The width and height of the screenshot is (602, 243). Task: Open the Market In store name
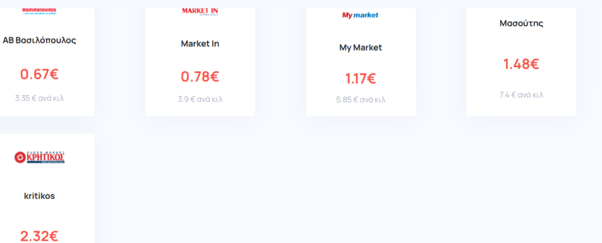tap(200, 43)
